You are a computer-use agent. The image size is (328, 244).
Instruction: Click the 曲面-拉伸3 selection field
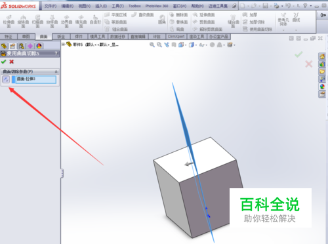coord(36,79)
